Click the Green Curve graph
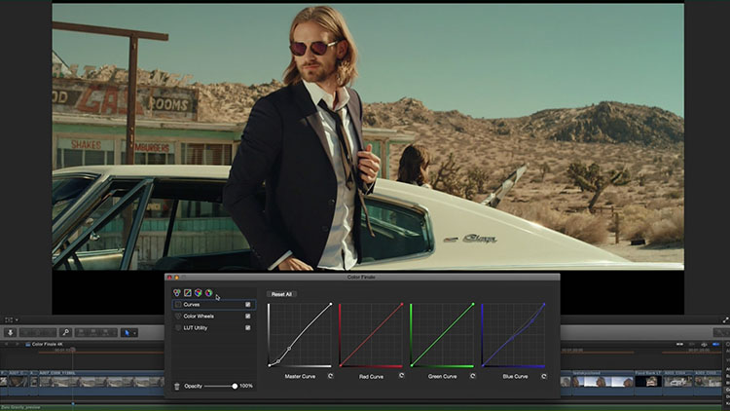Screen dimensions: 730x411 coord(442,335)
